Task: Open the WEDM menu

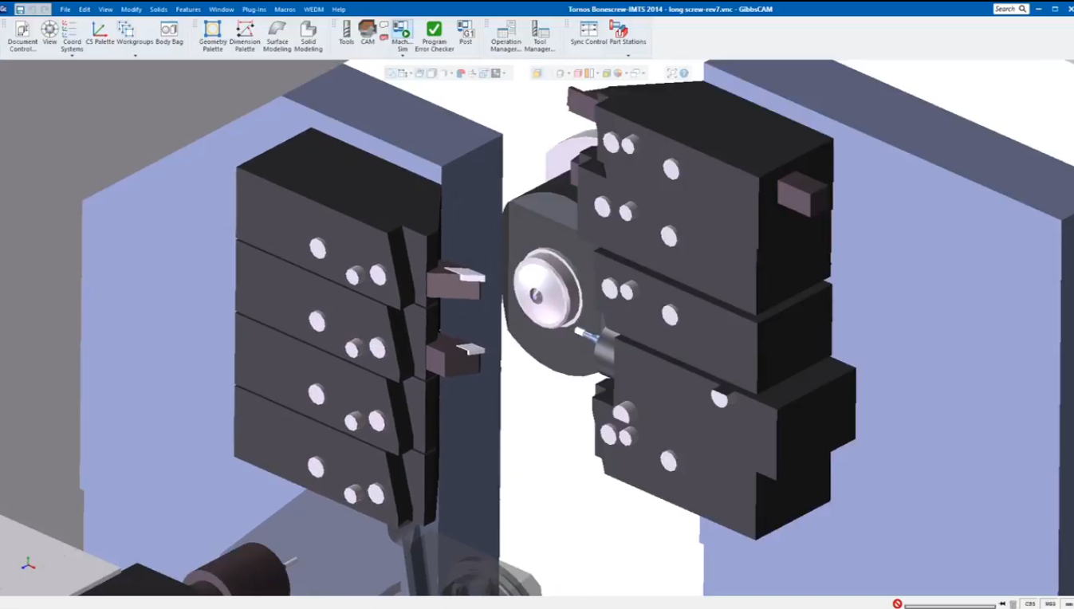Action: [x=313, y=10]
